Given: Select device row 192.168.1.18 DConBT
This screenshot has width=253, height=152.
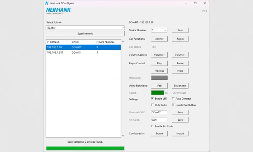Looking at the screenshot, I should point(83,47).
